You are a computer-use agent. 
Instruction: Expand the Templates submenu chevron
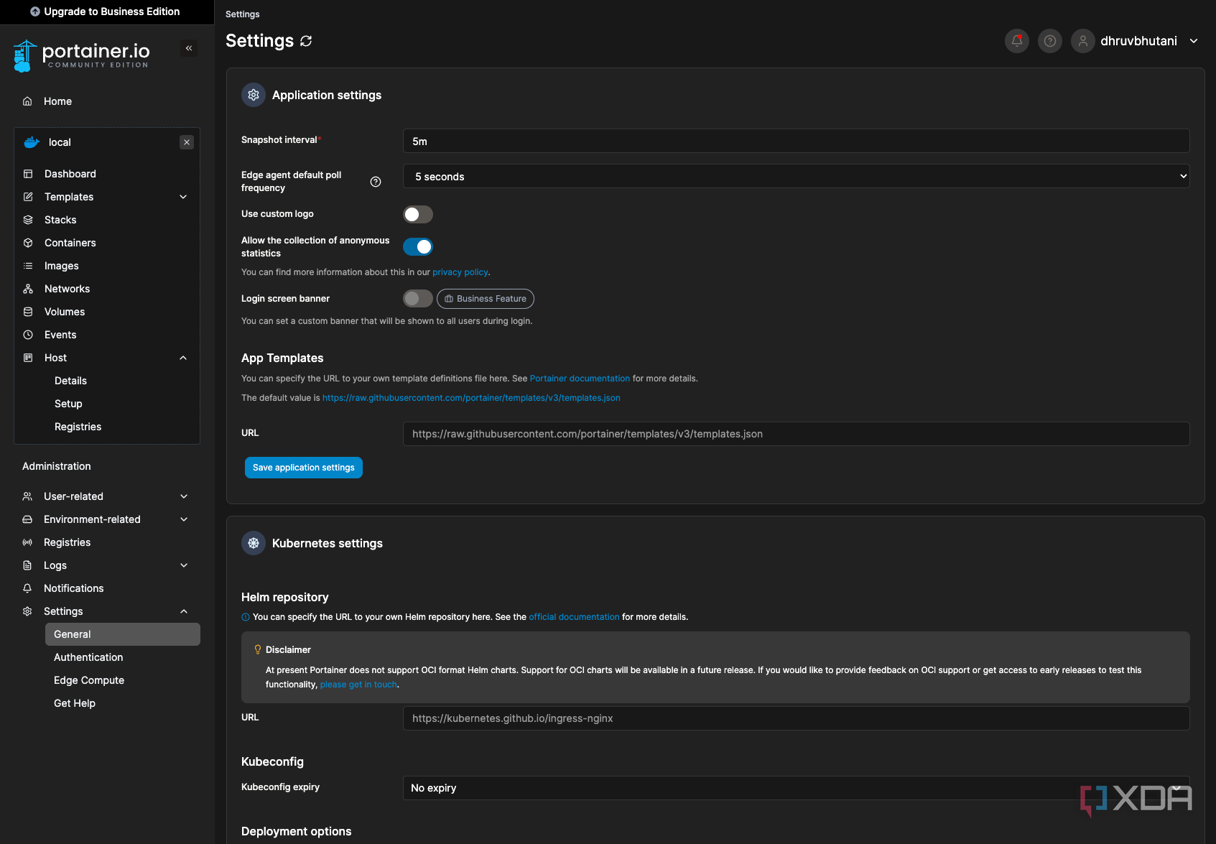pyautogui.click(x=183, y=197)
